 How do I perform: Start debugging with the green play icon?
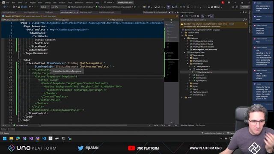pyautogui.click(x=96, y=7)
